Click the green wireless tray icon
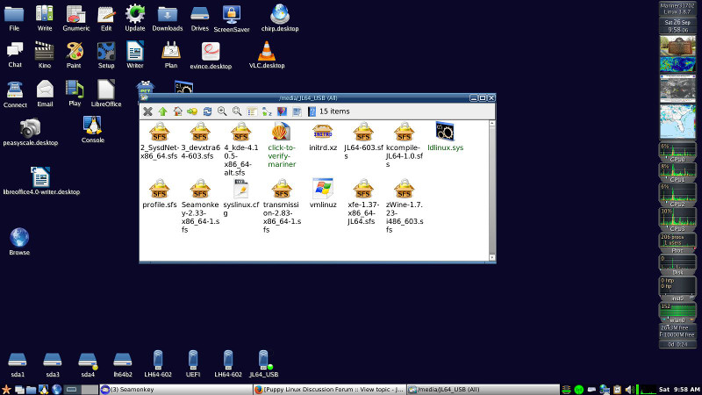This screenshot has height=395, width=702. pos(579,390)
